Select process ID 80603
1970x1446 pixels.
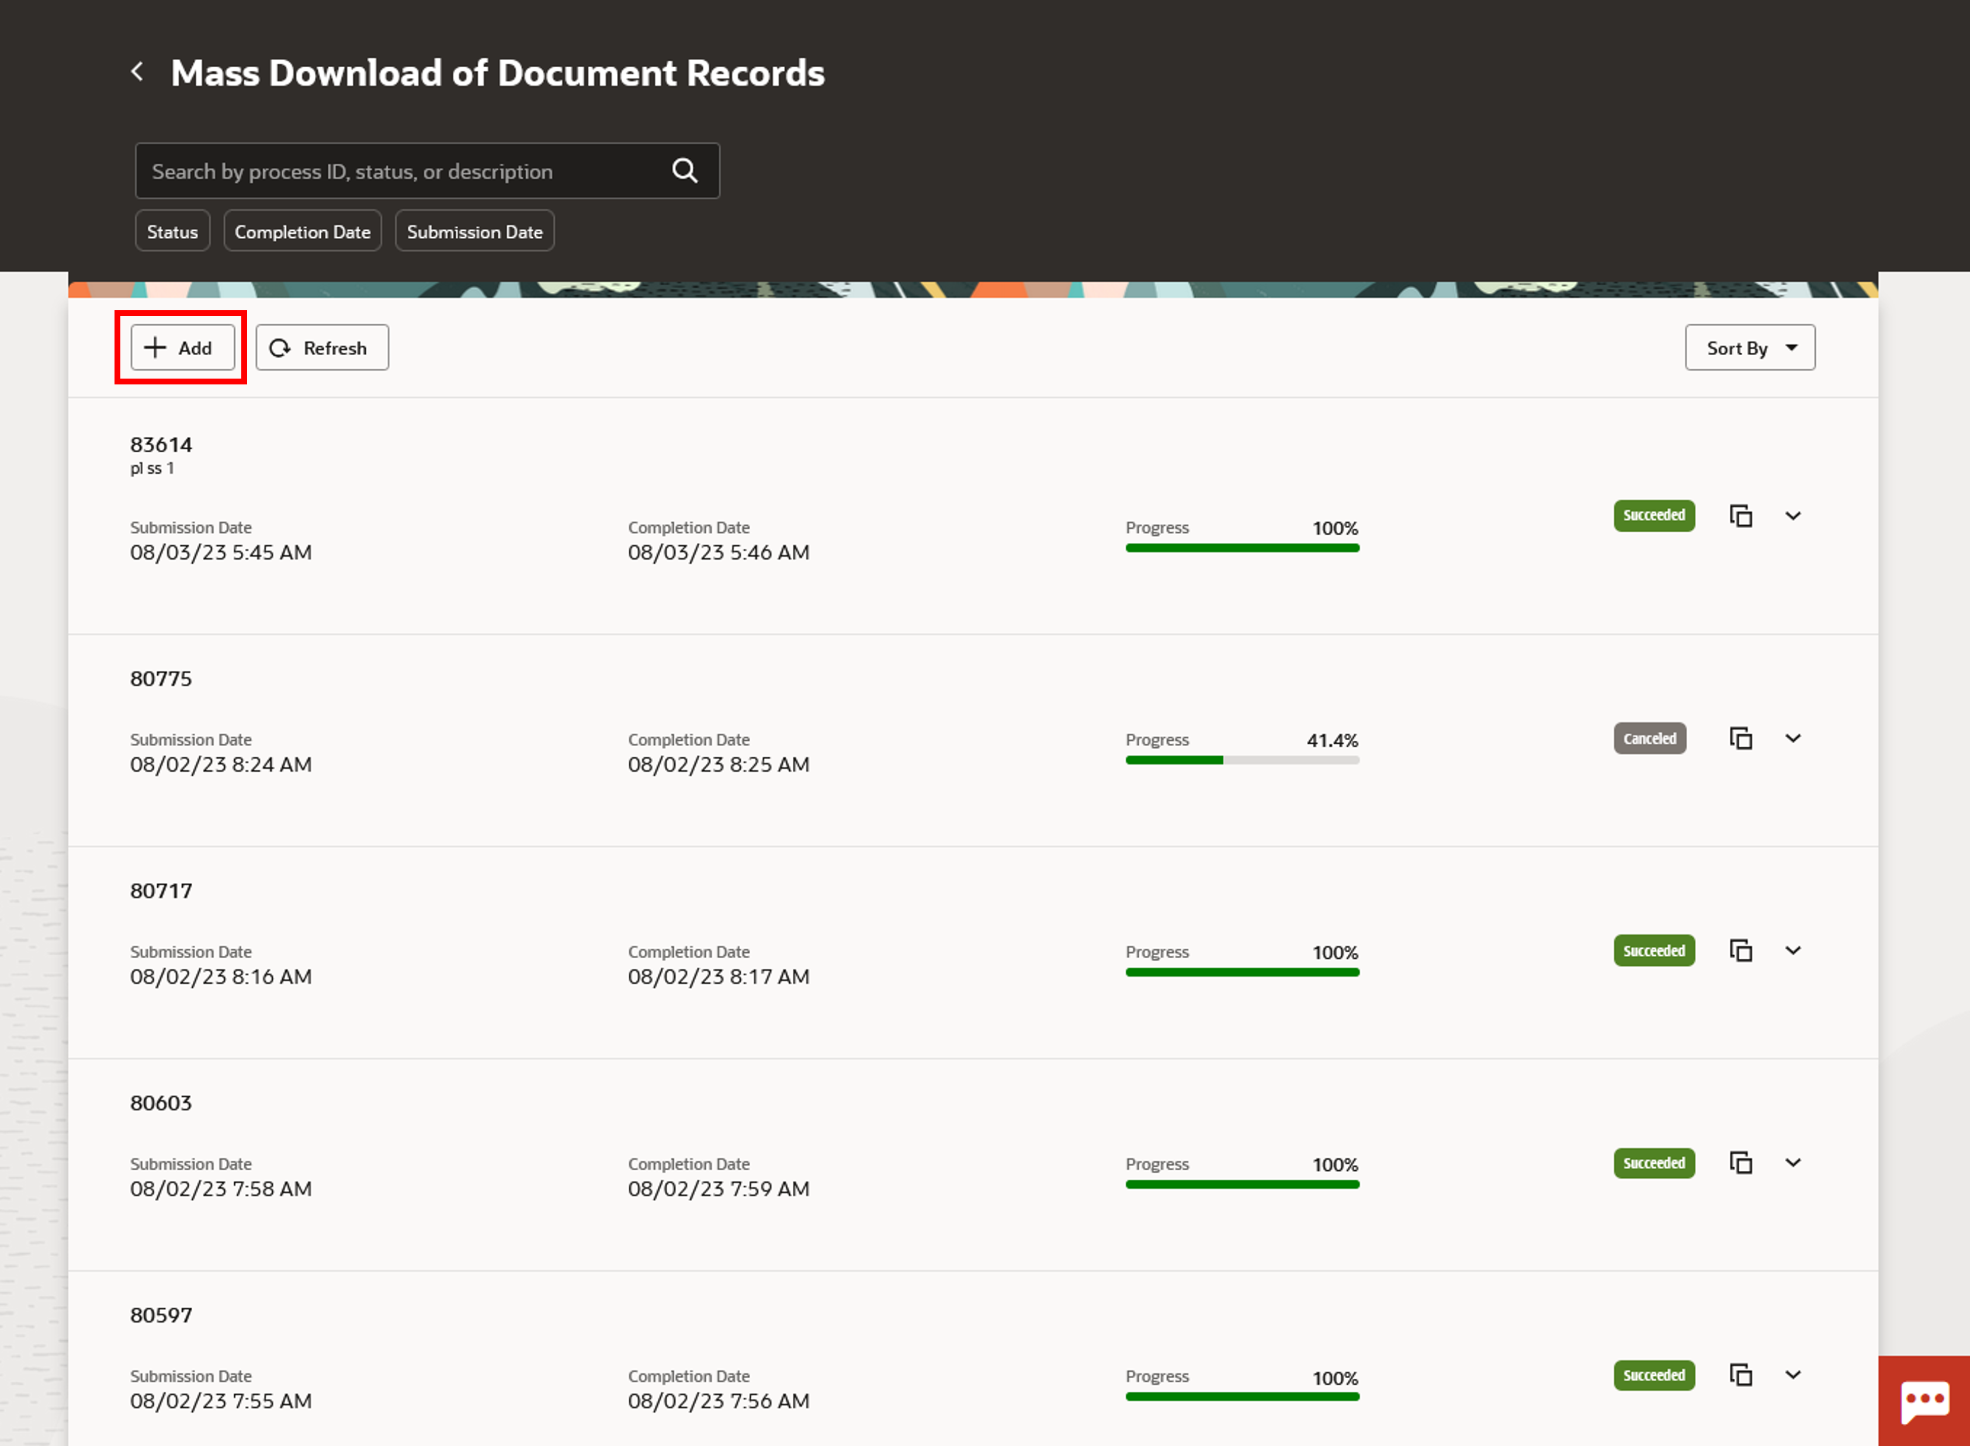[x=161, y=1103]
